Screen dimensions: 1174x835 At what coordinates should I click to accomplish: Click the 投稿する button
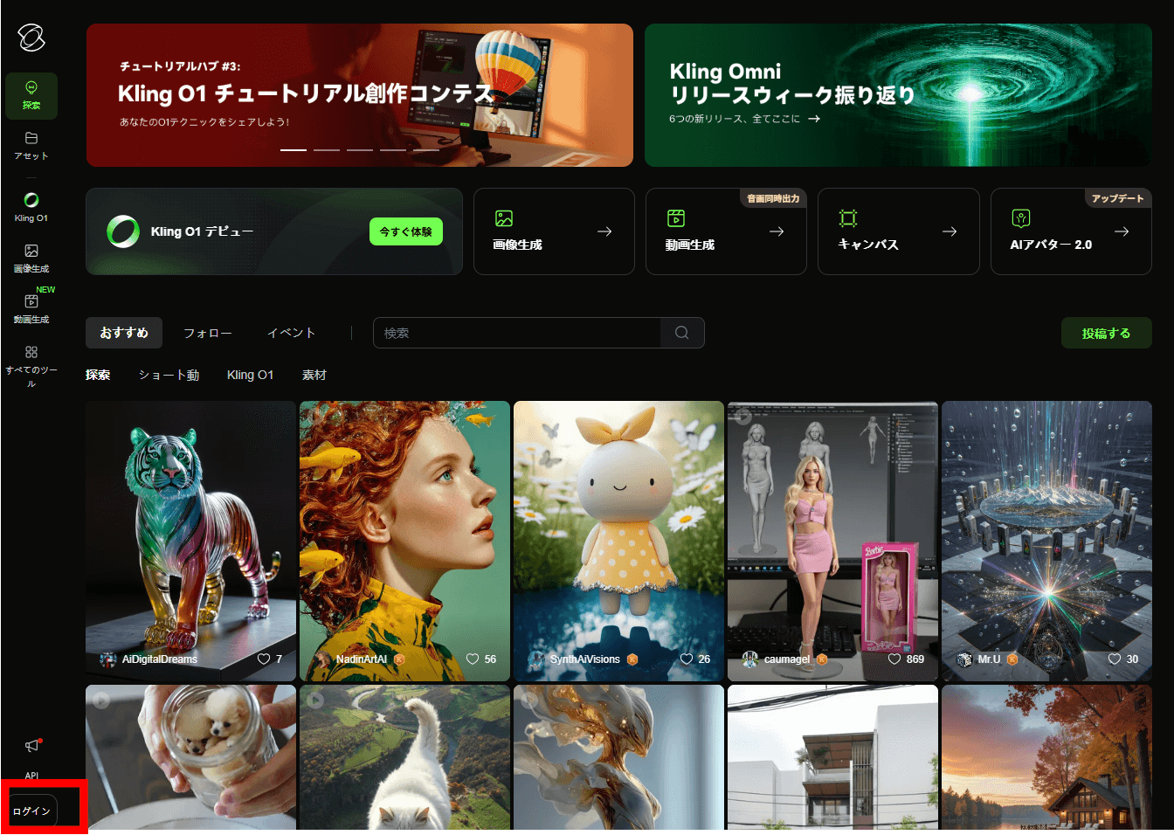coord(1106,333)
